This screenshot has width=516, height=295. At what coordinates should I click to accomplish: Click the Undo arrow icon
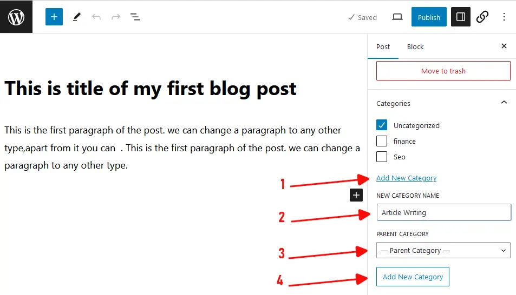tap(96, 17)
